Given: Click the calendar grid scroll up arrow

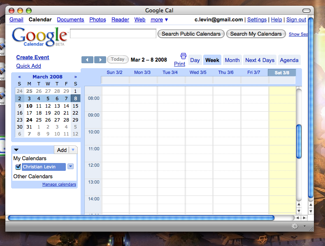Looking at the screenshot, I should pyautogui.click(x=299, y=204).
